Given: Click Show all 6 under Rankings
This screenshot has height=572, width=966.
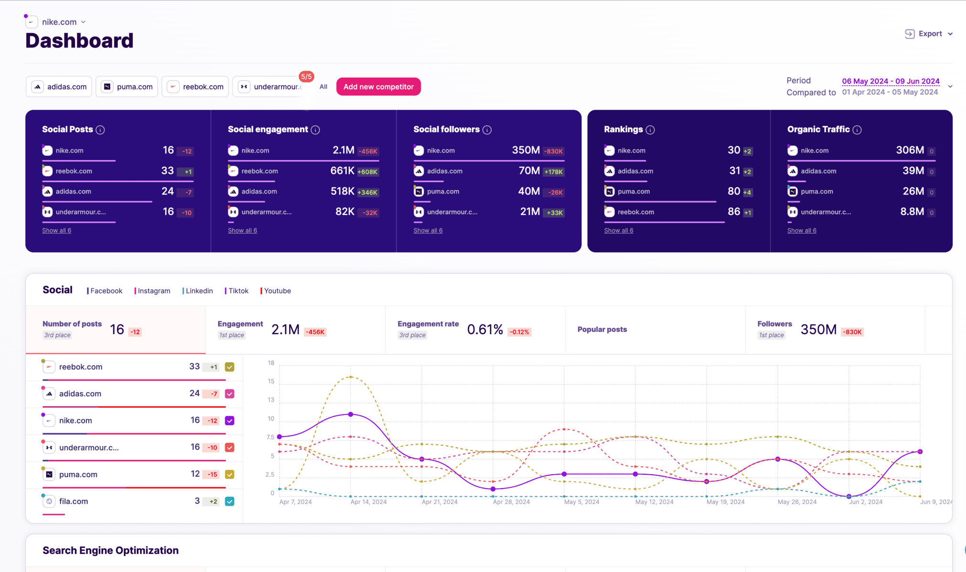Looking at the screenshot, I should [619, 231].
